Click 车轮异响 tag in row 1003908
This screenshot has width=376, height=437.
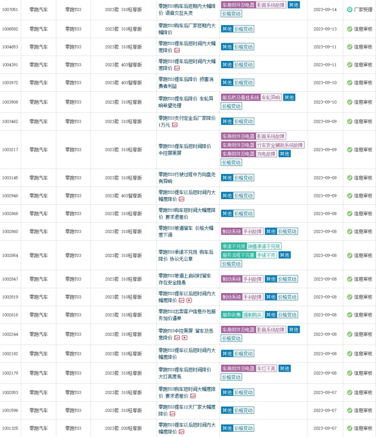pyautogui.click(x=271, y=98)
